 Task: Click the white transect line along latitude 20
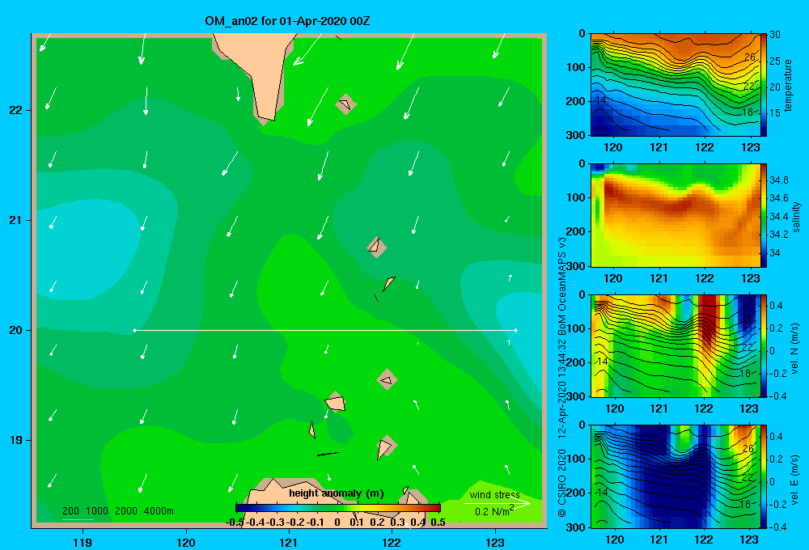coord(325,330)
